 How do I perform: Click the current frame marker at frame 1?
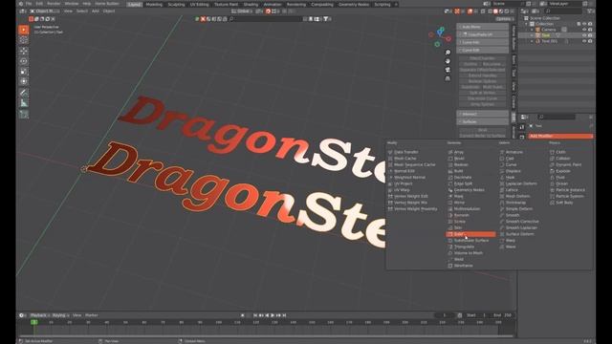coord(34,322)
